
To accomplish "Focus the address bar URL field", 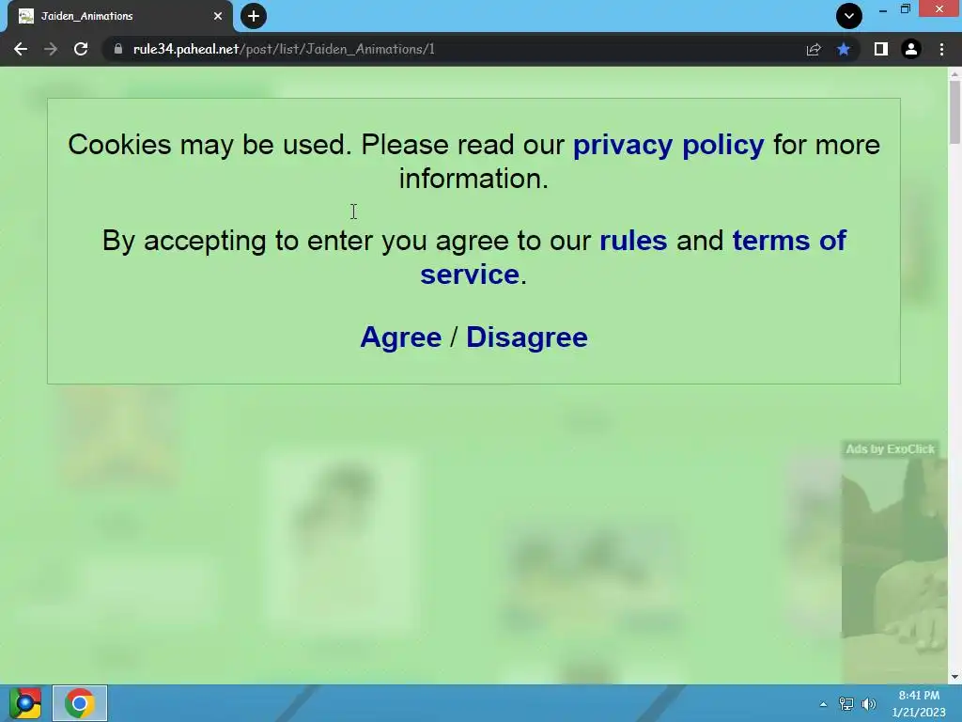I will (454, 49).
